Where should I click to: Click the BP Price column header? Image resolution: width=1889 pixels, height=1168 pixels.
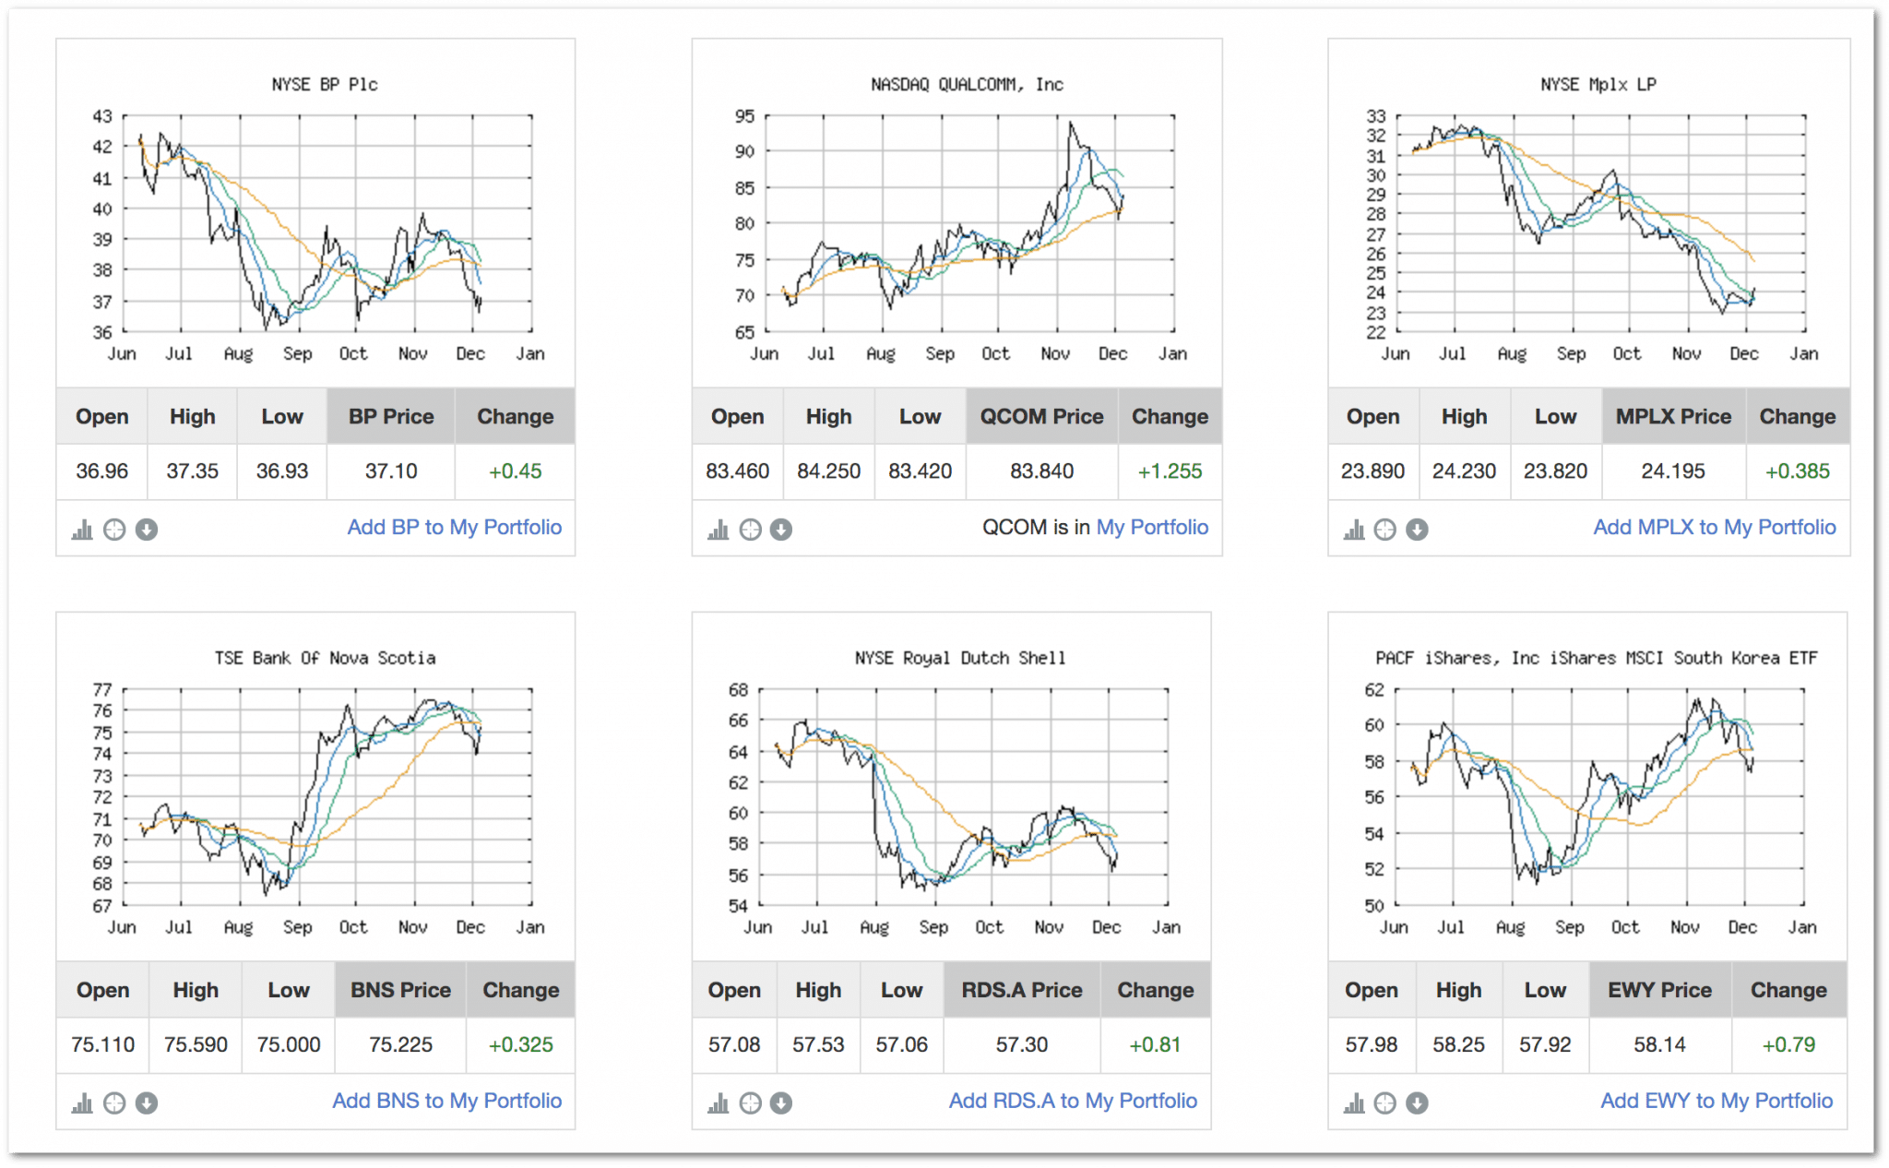(390, 416)
